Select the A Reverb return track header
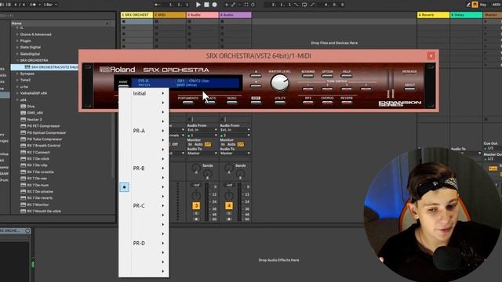This screenshot has height=282, width=502. click(x=433, y=15)
